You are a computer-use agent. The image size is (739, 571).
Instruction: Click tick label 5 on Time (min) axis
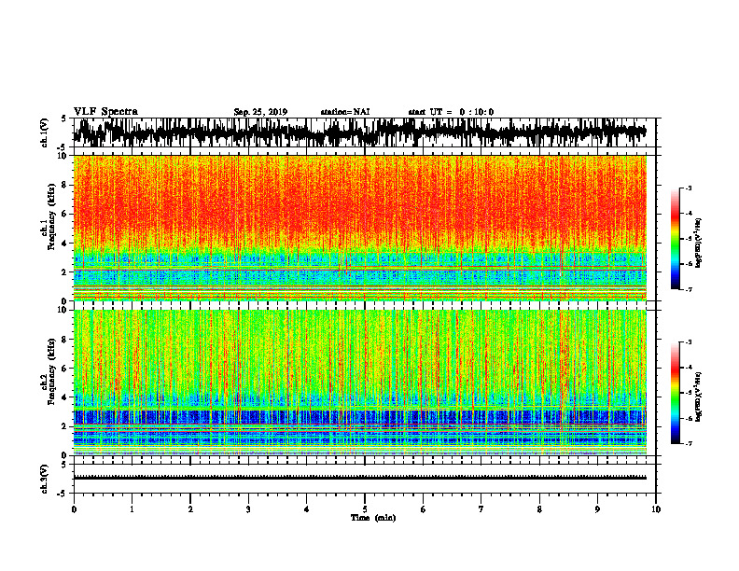click(x=365, y=509)
